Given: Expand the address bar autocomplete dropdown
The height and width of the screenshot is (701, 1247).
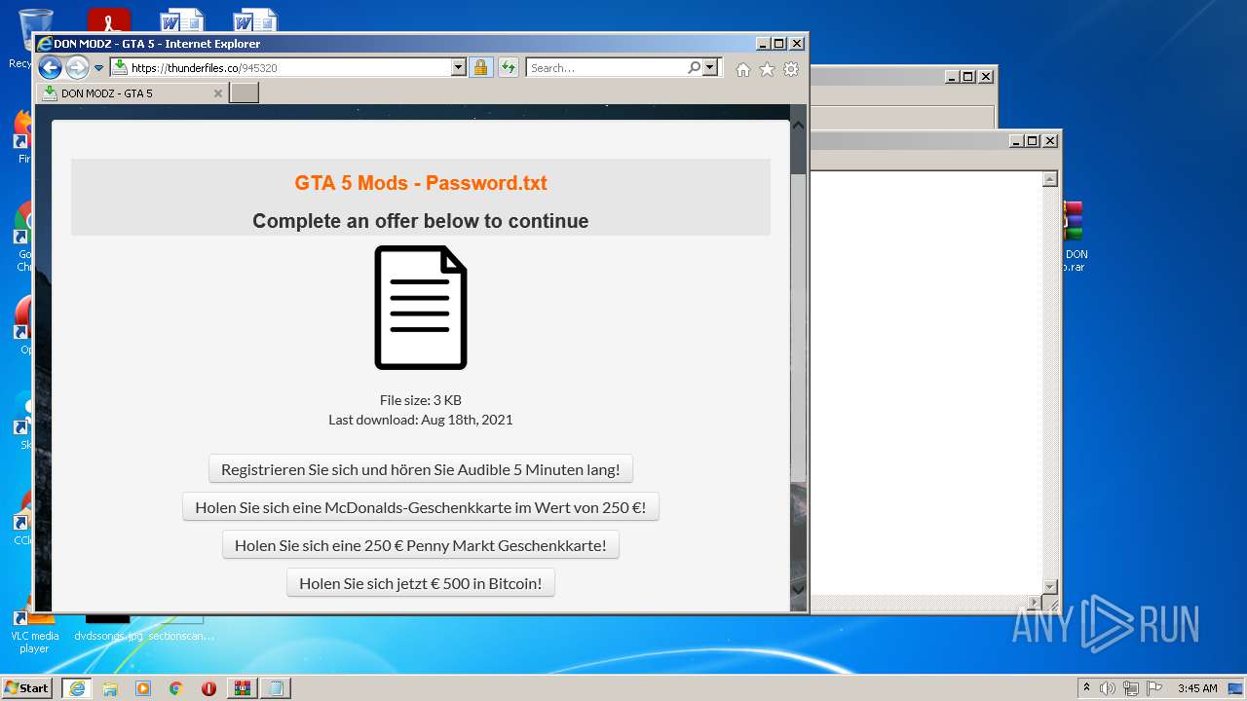Looking at the screenshot, I should coord(459,68).
